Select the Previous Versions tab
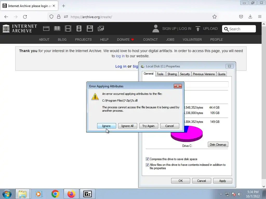 [204, 74]
